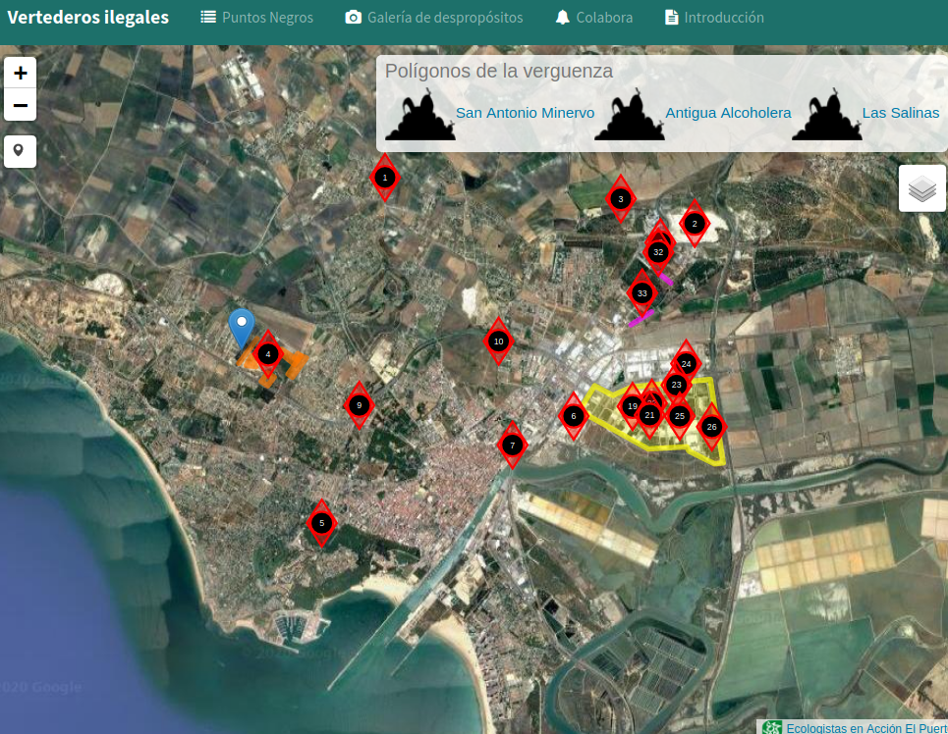Screen dimensions: 948x734
Task: Select dump marker number 33
Action: pyautogui.click(x=642, y=293)
